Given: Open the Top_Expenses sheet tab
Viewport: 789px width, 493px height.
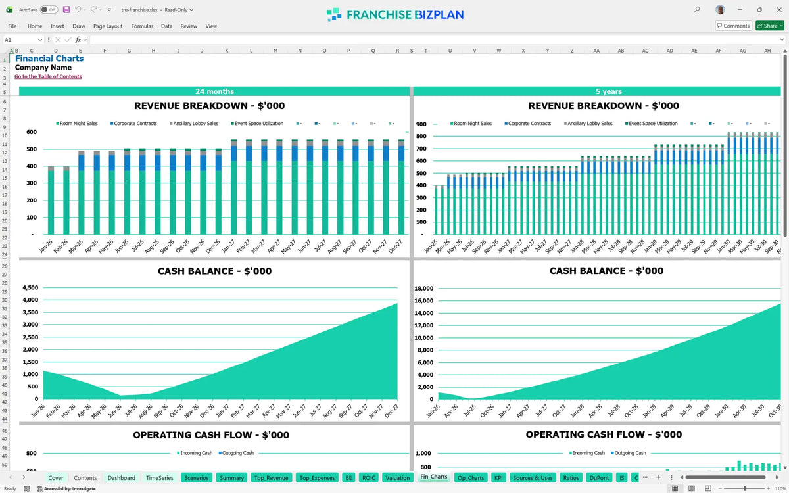Looking at the screenshot, I should click(317, 478).
